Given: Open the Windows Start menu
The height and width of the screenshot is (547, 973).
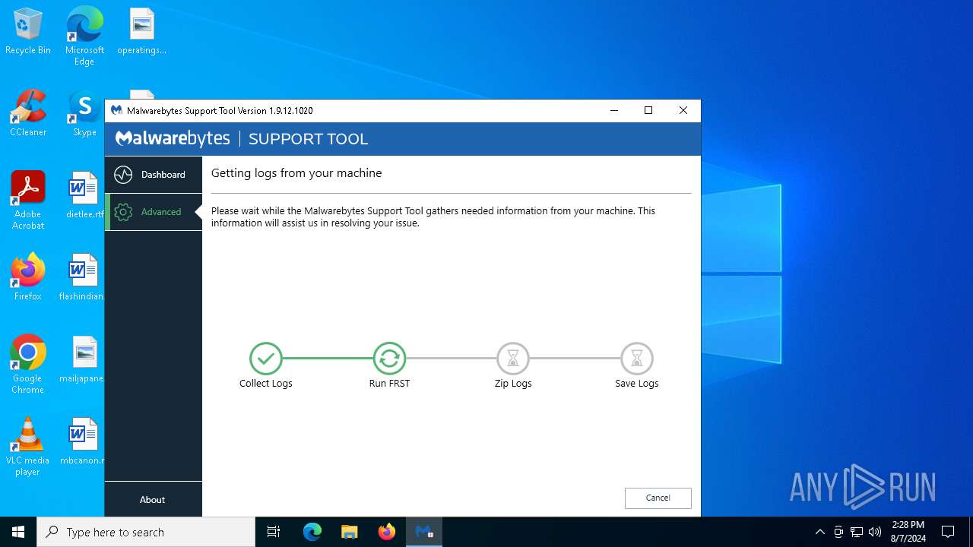Looking at the screenshot, I should tap(18, 532).
